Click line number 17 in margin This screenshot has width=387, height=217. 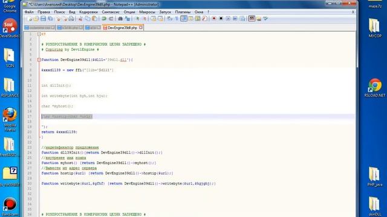click(x=30, y=116)
